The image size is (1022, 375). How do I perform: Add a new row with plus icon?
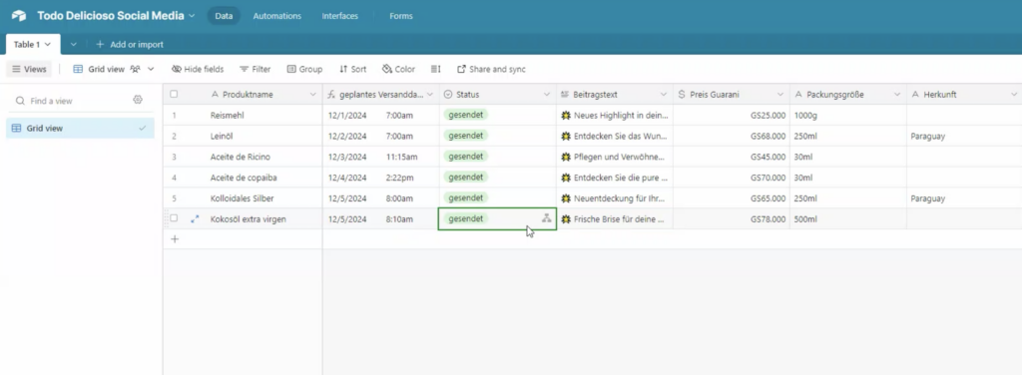pyautogui.click(x=174, y=239)
